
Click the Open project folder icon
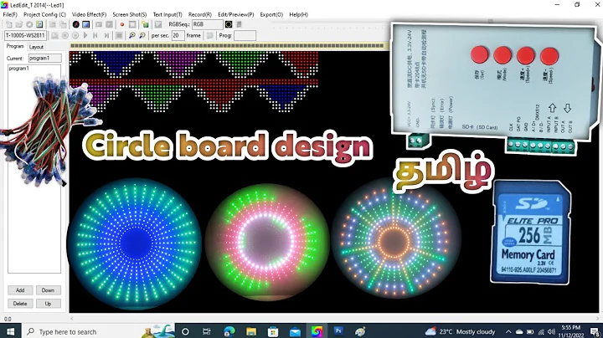(x=18, y=24)
